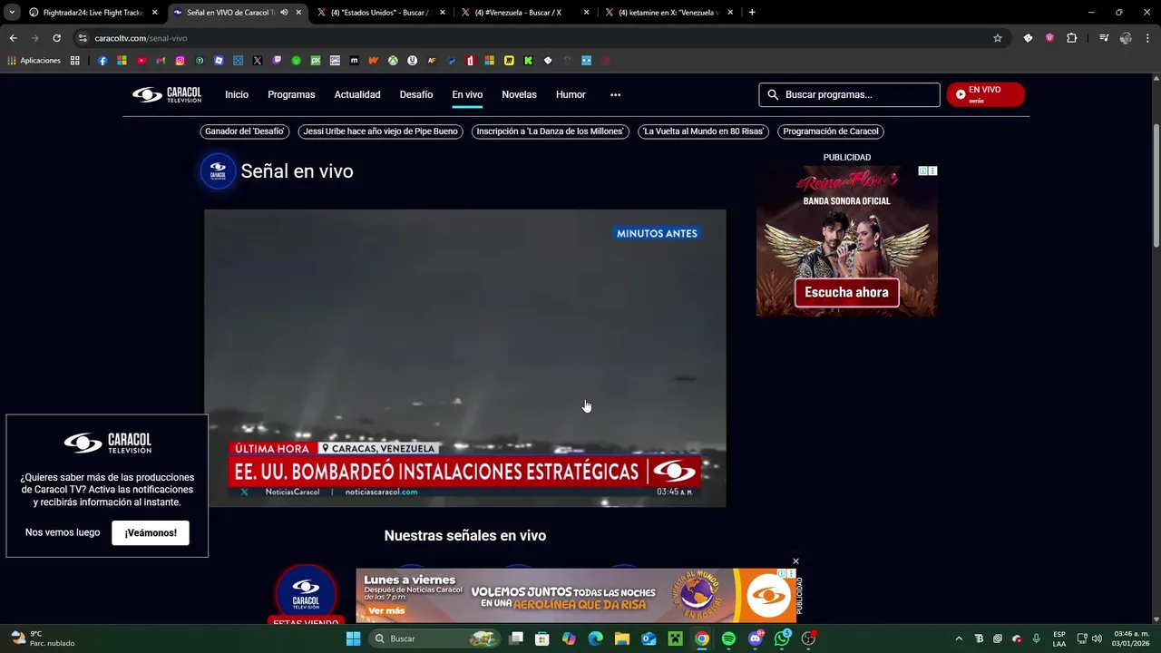Open the media control music icon
This screenshot has width=1161, height=653.
tap(1104, 38)
